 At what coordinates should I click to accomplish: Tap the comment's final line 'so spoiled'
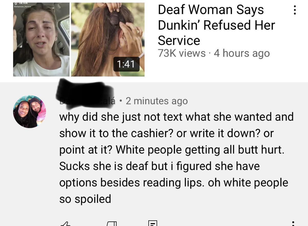click(85, 199)
